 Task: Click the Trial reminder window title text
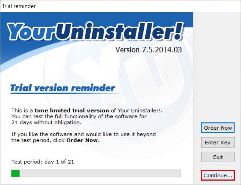(x=19, y=6)
